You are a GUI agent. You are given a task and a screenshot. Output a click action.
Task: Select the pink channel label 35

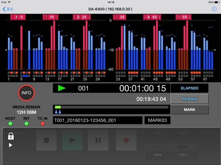click(122, 17)
